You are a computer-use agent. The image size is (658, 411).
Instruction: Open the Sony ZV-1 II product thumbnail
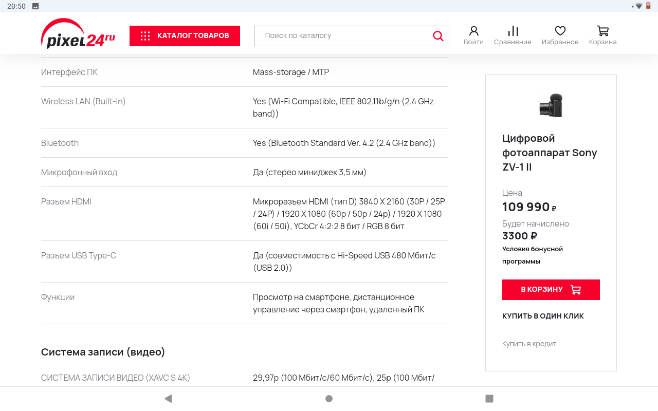[551, 105]
